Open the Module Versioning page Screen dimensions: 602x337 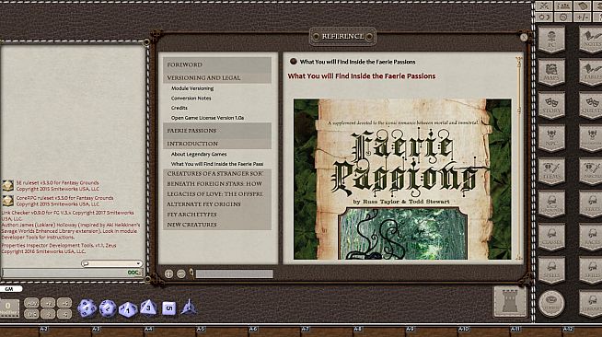[192, 88]
